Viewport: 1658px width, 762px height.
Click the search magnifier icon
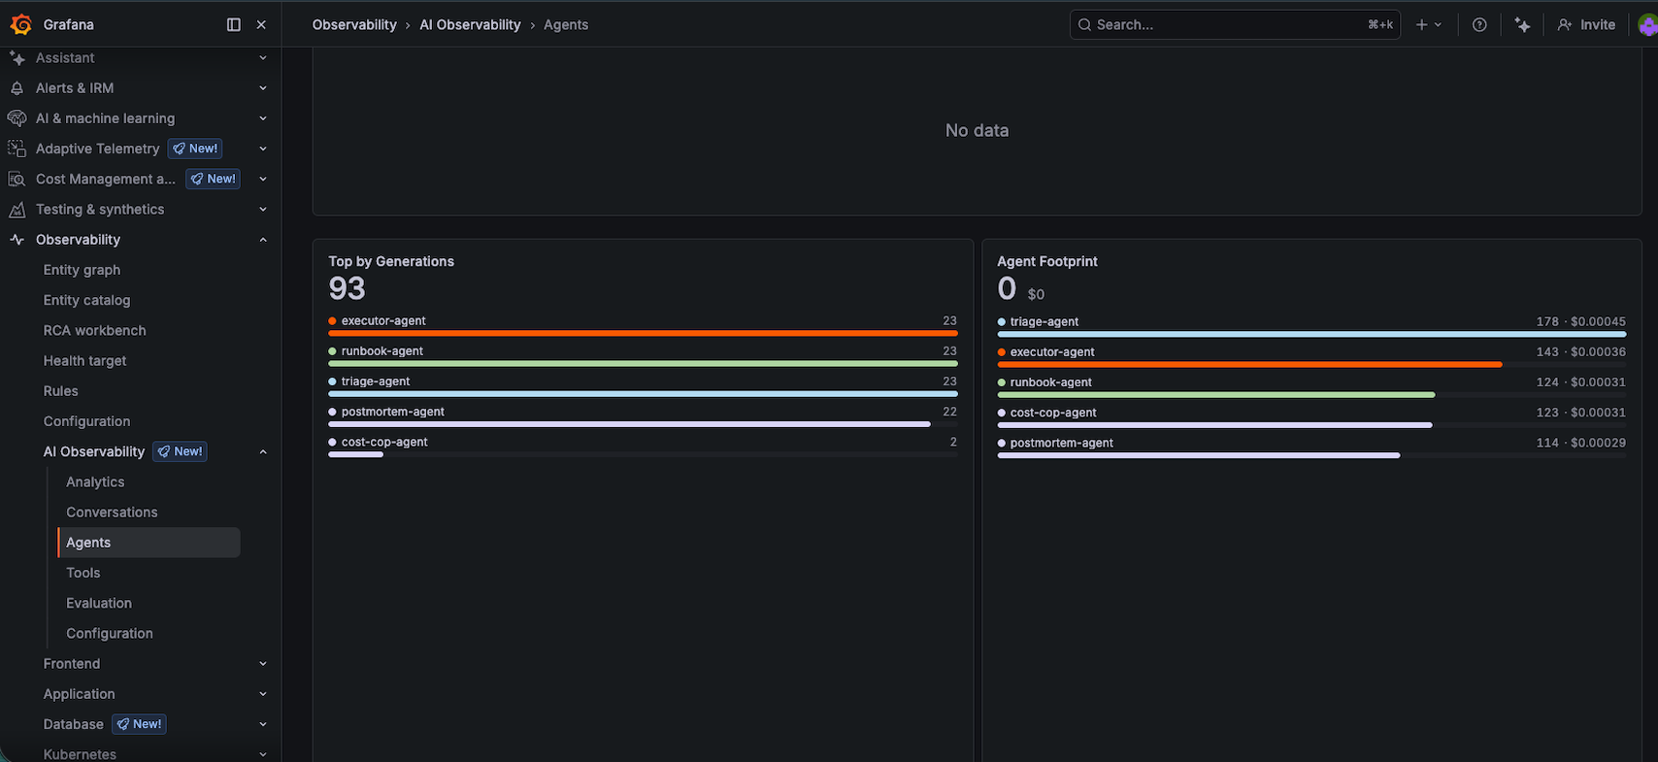[1085, 24]
